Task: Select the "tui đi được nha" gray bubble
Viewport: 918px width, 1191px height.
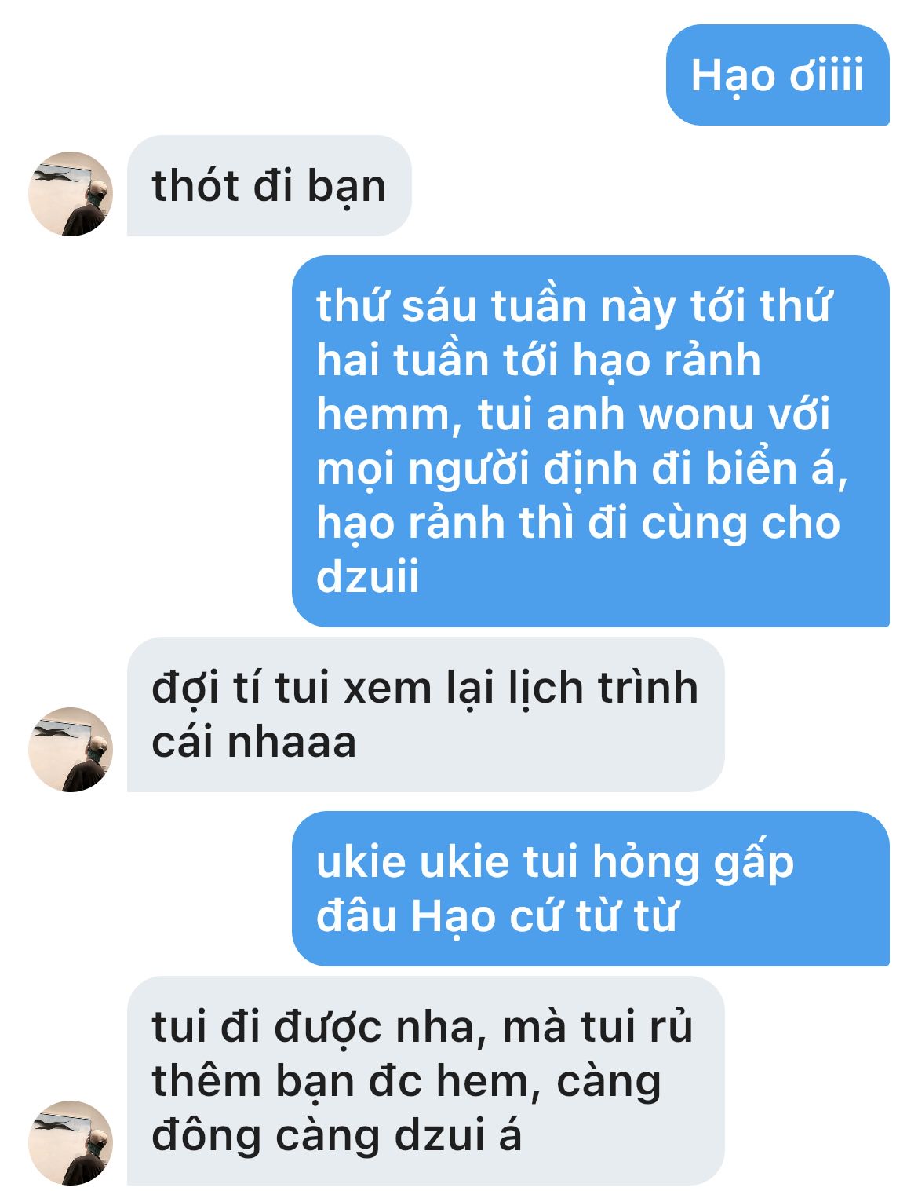Action: coord(425,1081)
